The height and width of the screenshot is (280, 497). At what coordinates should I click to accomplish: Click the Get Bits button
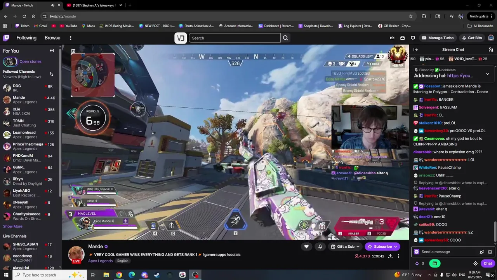tap(472, 38)
